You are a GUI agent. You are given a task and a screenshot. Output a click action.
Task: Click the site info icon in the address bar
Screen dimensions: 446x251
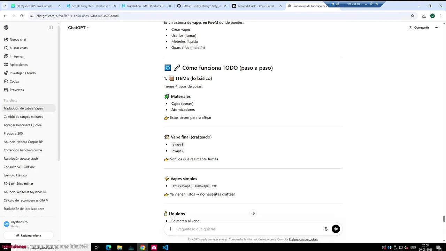tap(32, 16)
